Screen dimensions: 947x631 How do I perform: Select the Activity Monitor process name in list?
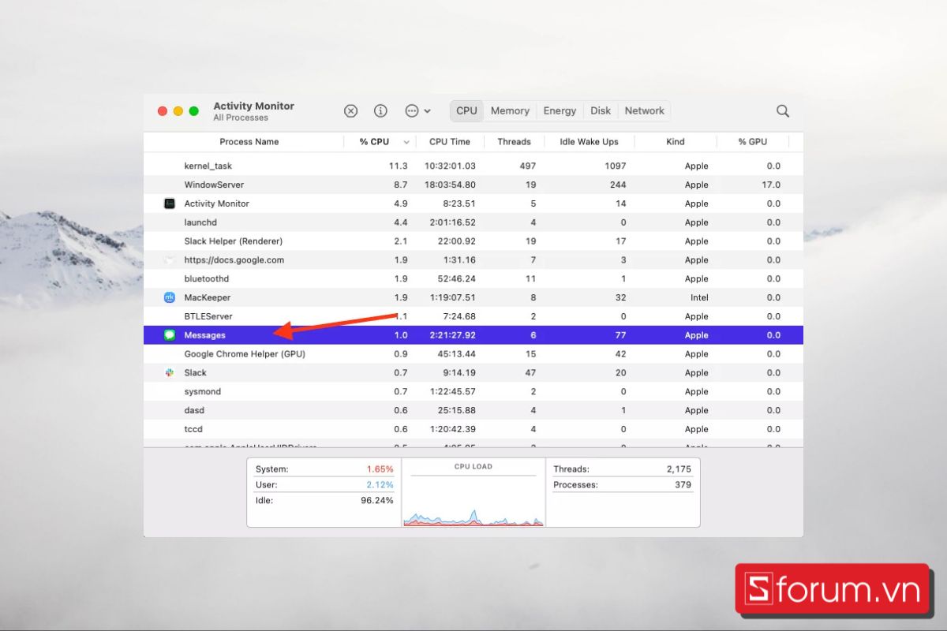pyautogui.click(x=216, y=203)
